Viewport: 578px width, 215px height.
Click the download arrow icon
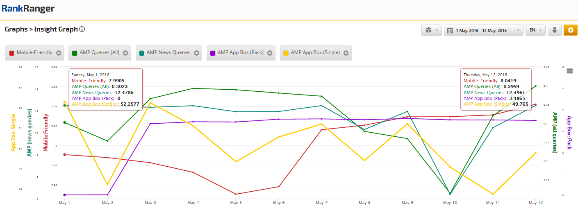click(554, 30)
